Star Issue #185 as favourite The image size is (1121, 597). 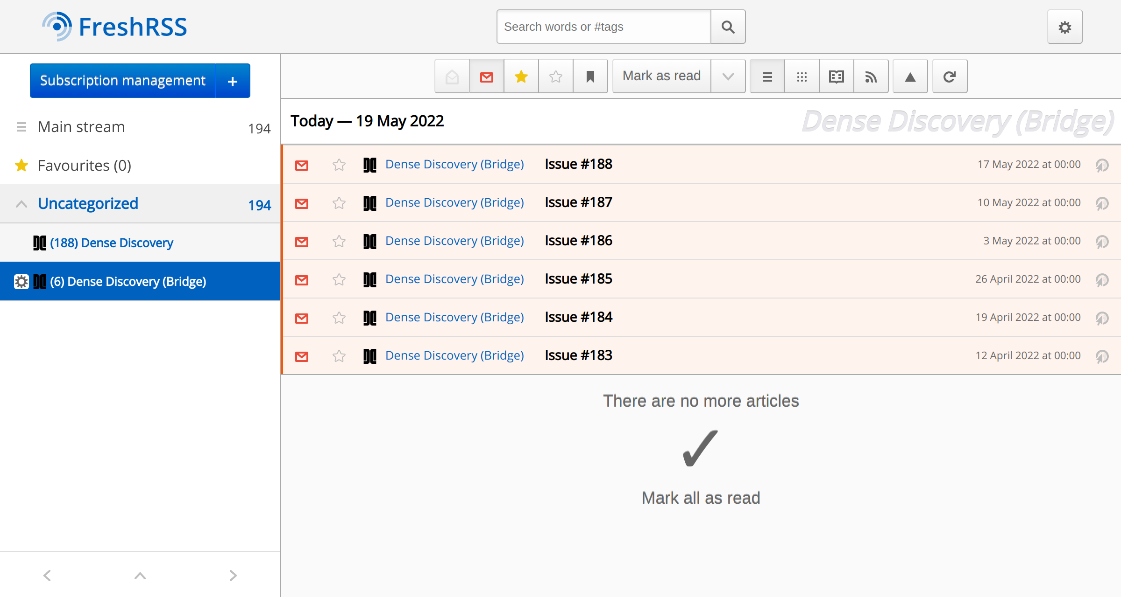click(339, 279)
